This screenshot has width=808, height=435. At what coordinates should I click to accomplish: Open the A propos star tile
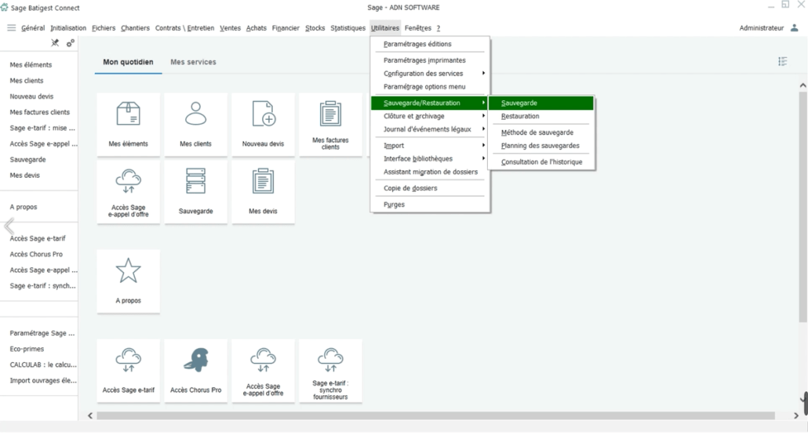tap(129, 281)
